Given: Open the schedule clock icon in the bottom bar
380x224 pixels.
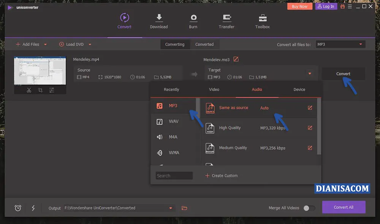Looking at the screenshot, I should tap(17, 208).
